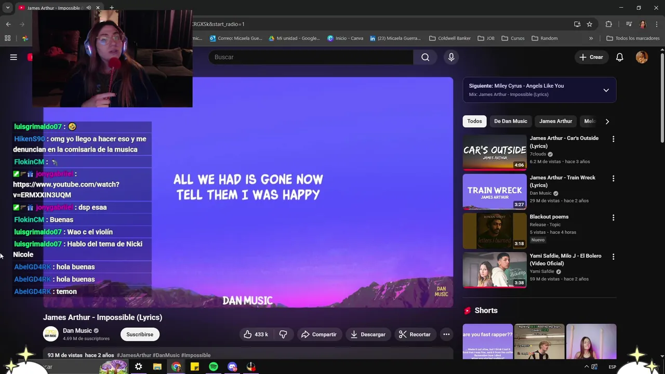Image resolution: width=665 pixels, height=374 pixels.
Task: Open Chrome tab search dropdown arrow
Action: [8, 8]
